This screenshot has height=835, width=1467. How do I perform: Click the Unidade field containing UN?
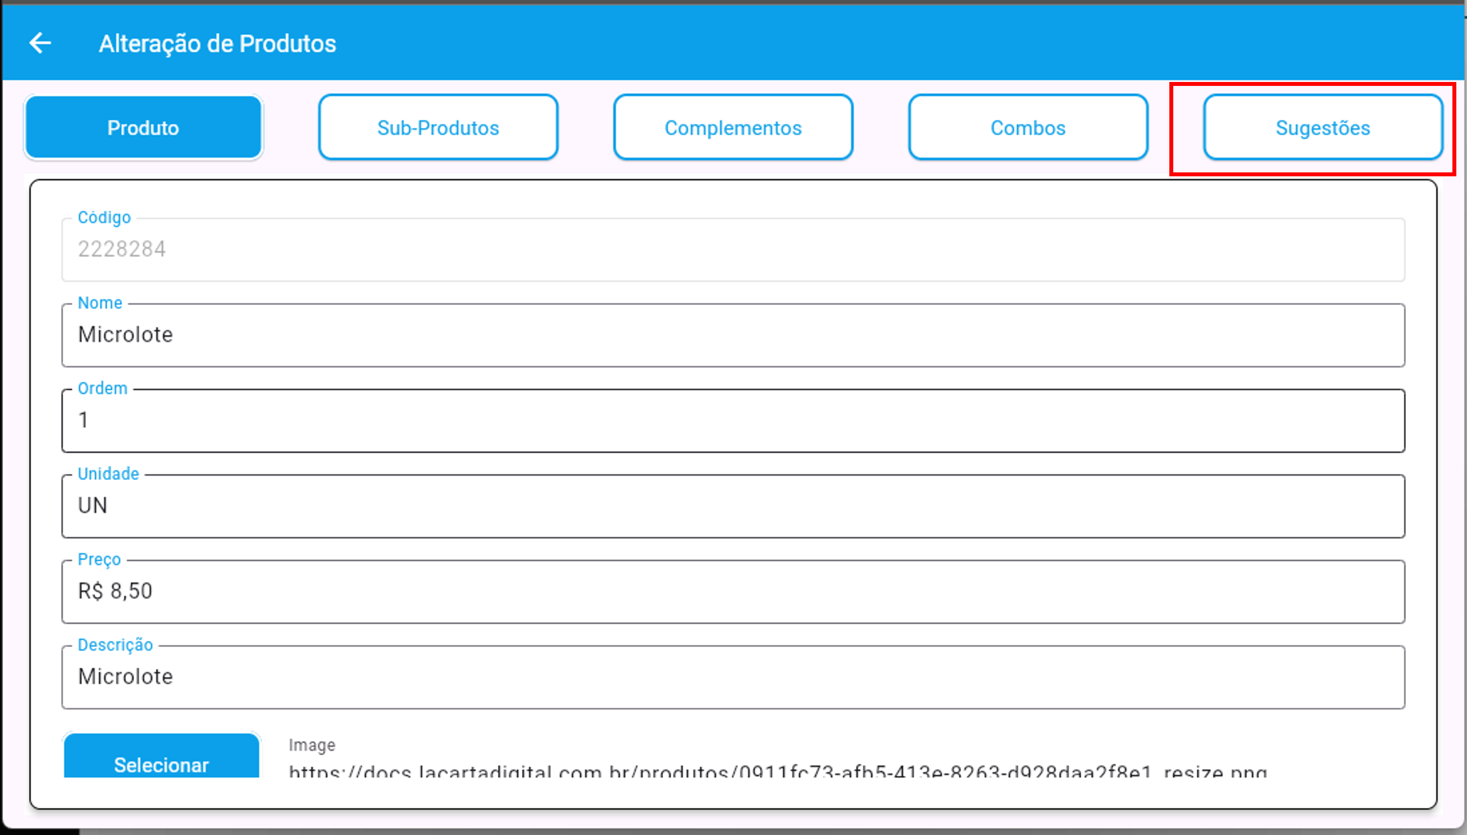733,506
